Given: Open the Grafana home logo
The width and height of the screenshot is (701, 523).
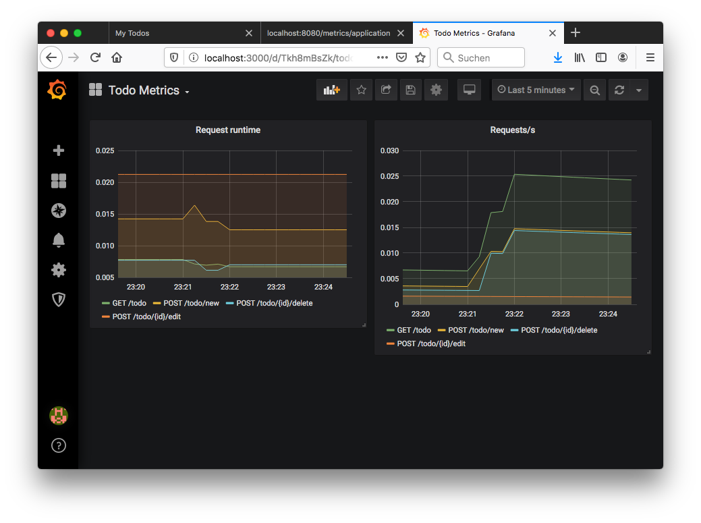Looking at the screenshot, I should pos(57,90).
